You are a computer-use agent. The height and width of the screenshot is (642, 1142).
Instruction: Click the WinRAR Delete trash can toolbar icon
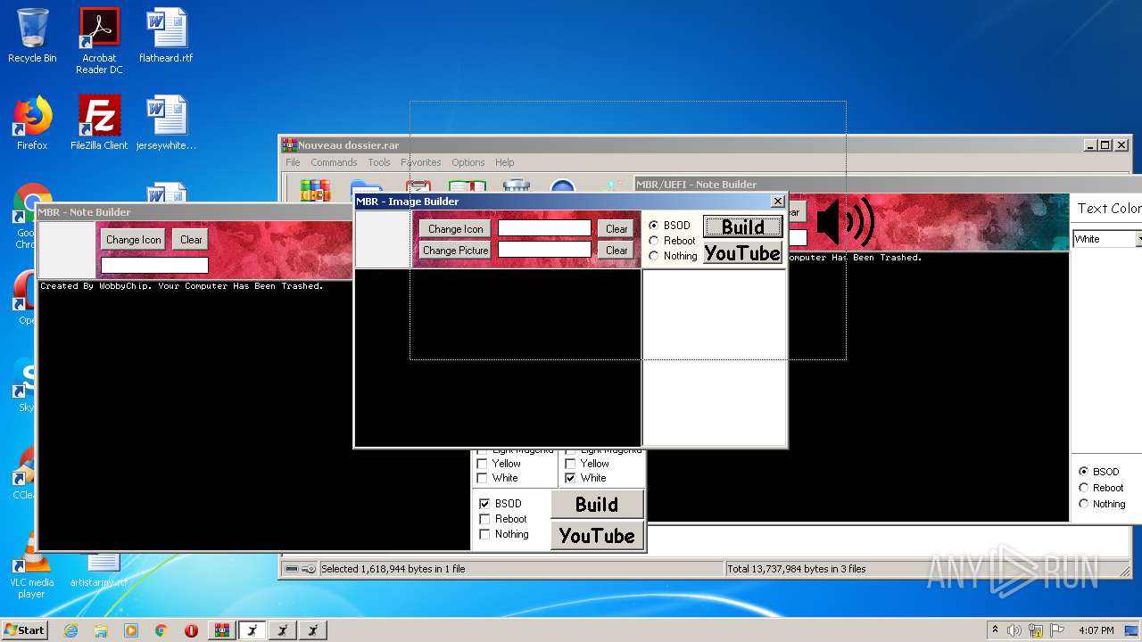(x=517, y=186)
